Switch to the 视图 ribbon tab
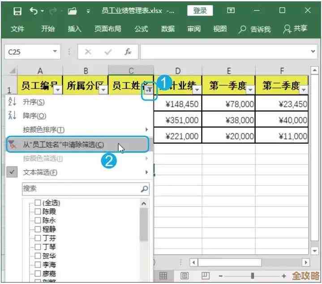This screenshot has width=322, height=284. (x=220, y=29)
